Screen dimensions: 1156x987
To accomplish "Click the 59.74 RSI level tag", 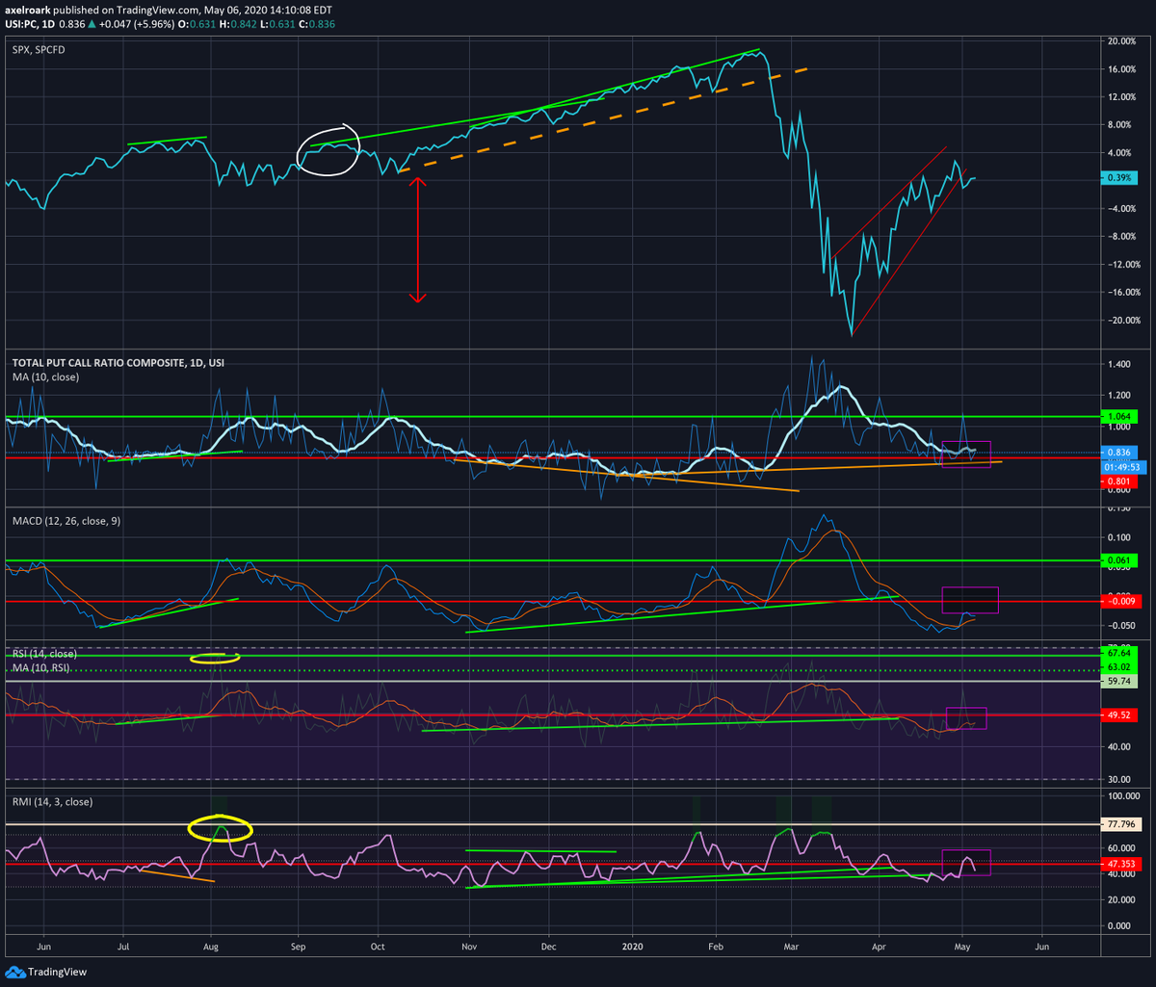I will coord(1117,682).
